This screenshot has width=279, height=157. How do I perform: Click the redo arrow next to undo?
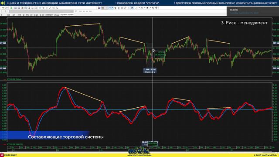coord(7,8)
